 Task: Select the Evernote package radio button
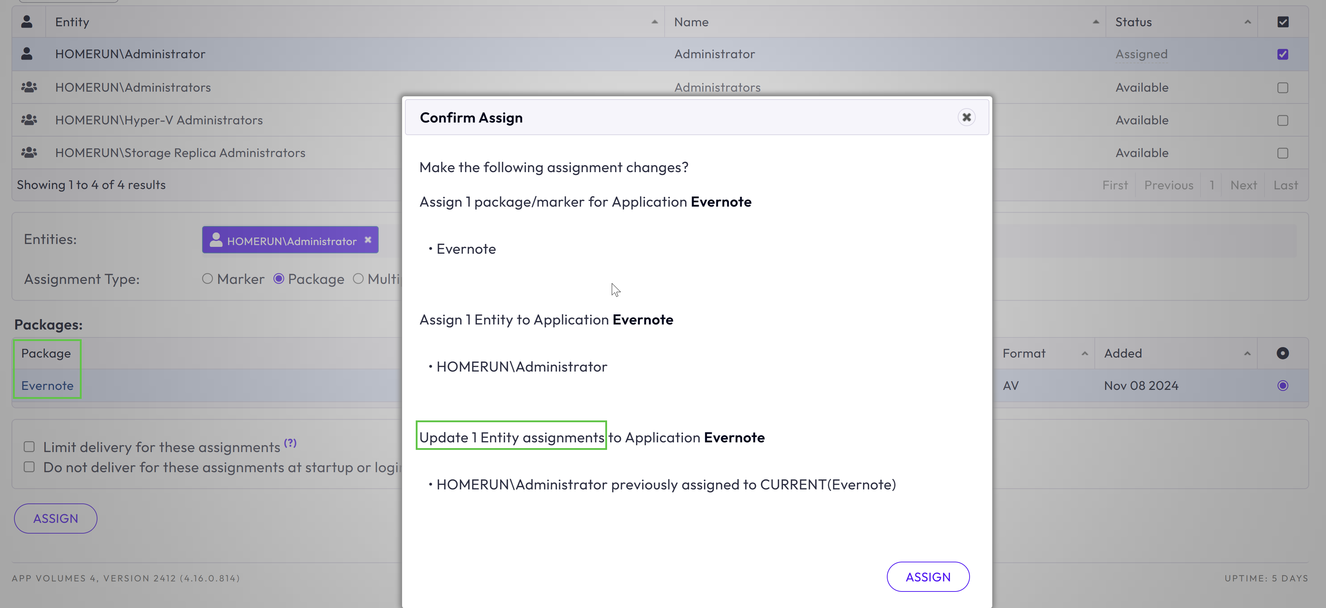1282,385
